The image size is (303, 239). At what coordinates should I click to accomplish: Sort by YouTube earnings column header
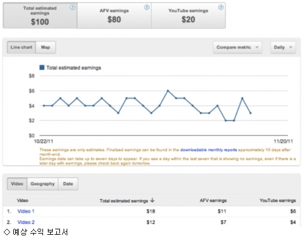click(x=278, y=200)
